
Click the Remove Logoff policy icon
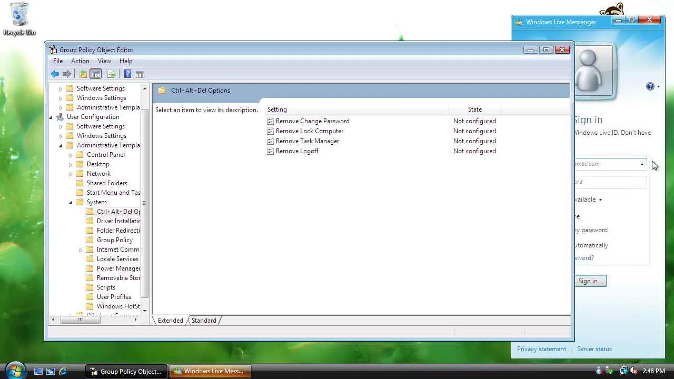(x=270, y=151)
